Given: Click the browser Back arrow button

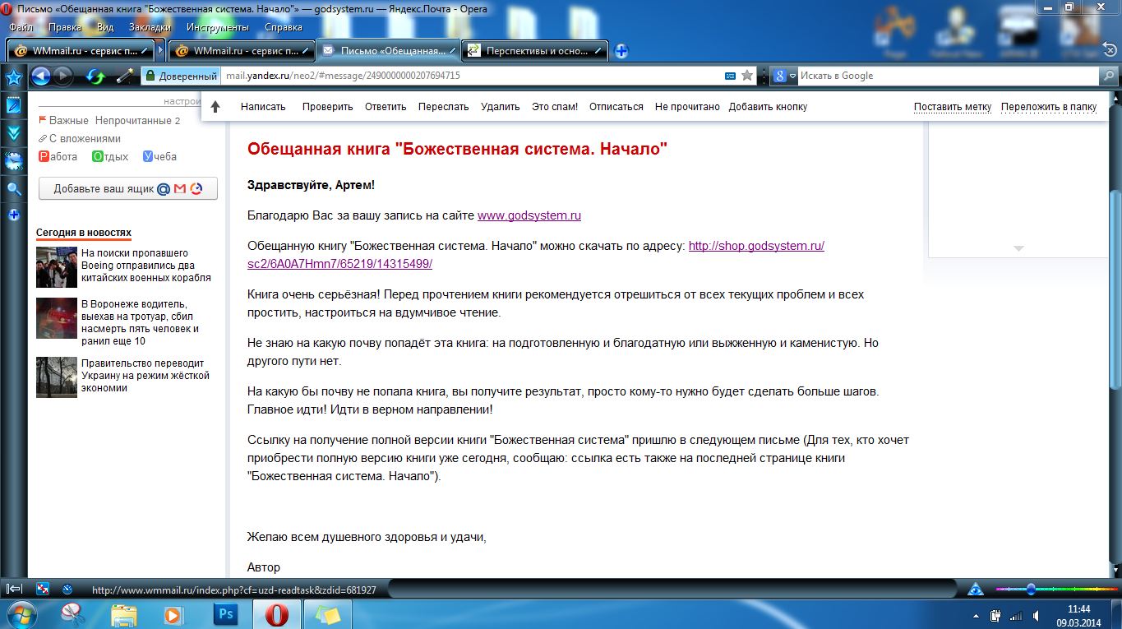Looking at the screenshot, I should pos(40,76).
